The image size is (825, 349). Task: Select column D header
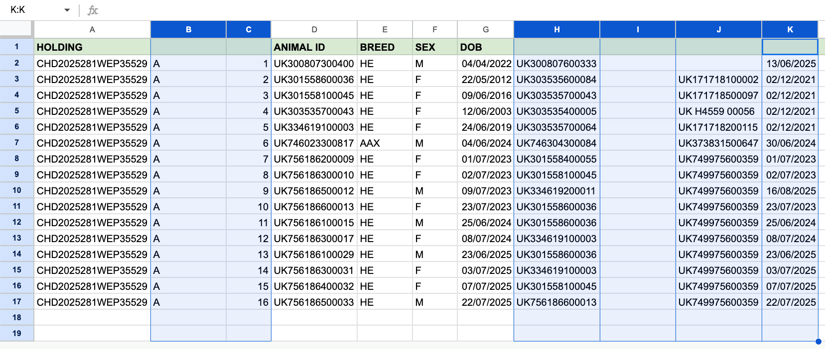coord(314,29)
